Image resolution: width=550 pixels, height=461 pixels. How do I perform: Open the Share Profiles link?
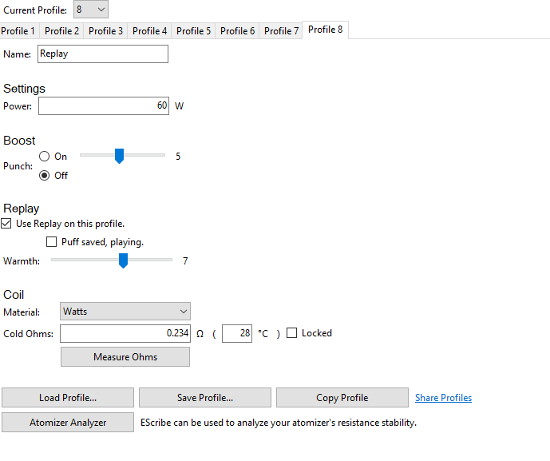tap(443, 398)
